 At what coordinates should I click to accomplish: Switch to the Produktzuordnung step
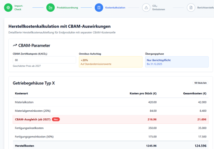[67, 7]
